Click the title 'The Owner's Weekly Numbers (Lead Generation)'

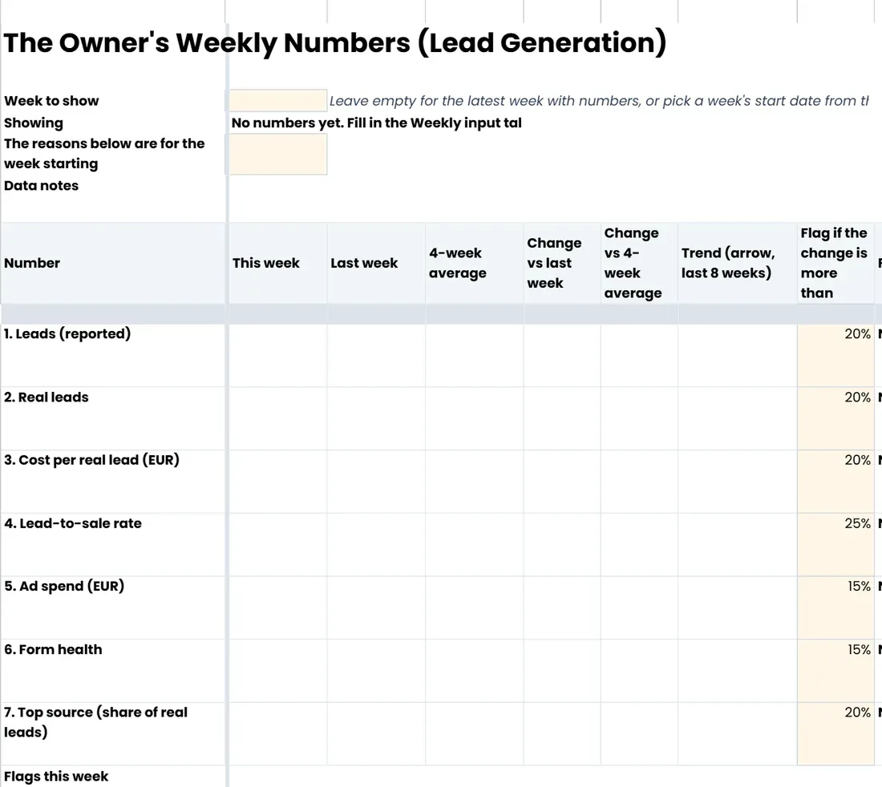pos(334,42)
